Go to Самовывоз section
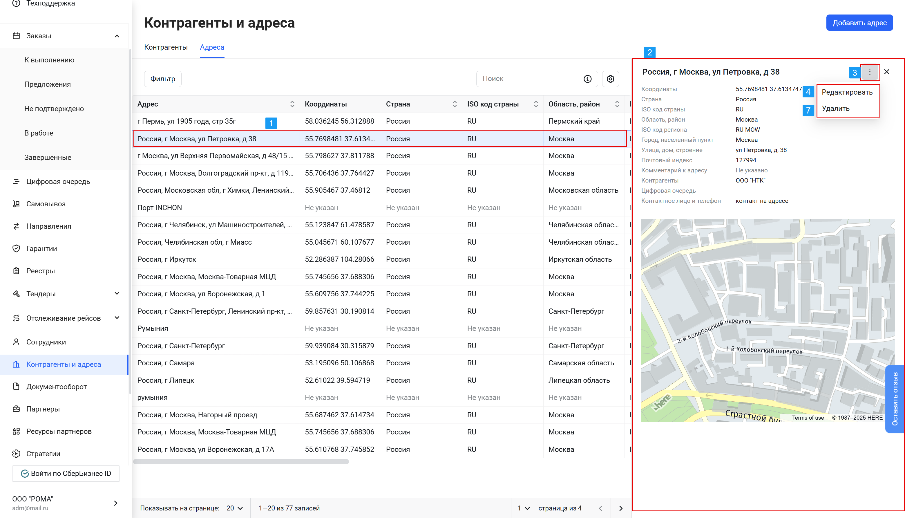The height and width of the screenshot is (518, 905). [x=46, y=204]
